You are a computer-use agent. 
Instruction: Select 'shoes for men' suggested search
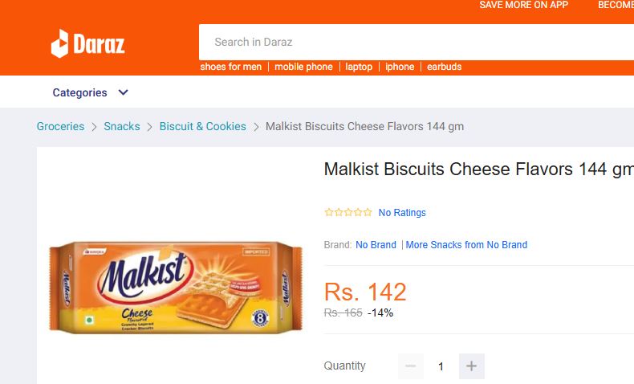[231, 67]
